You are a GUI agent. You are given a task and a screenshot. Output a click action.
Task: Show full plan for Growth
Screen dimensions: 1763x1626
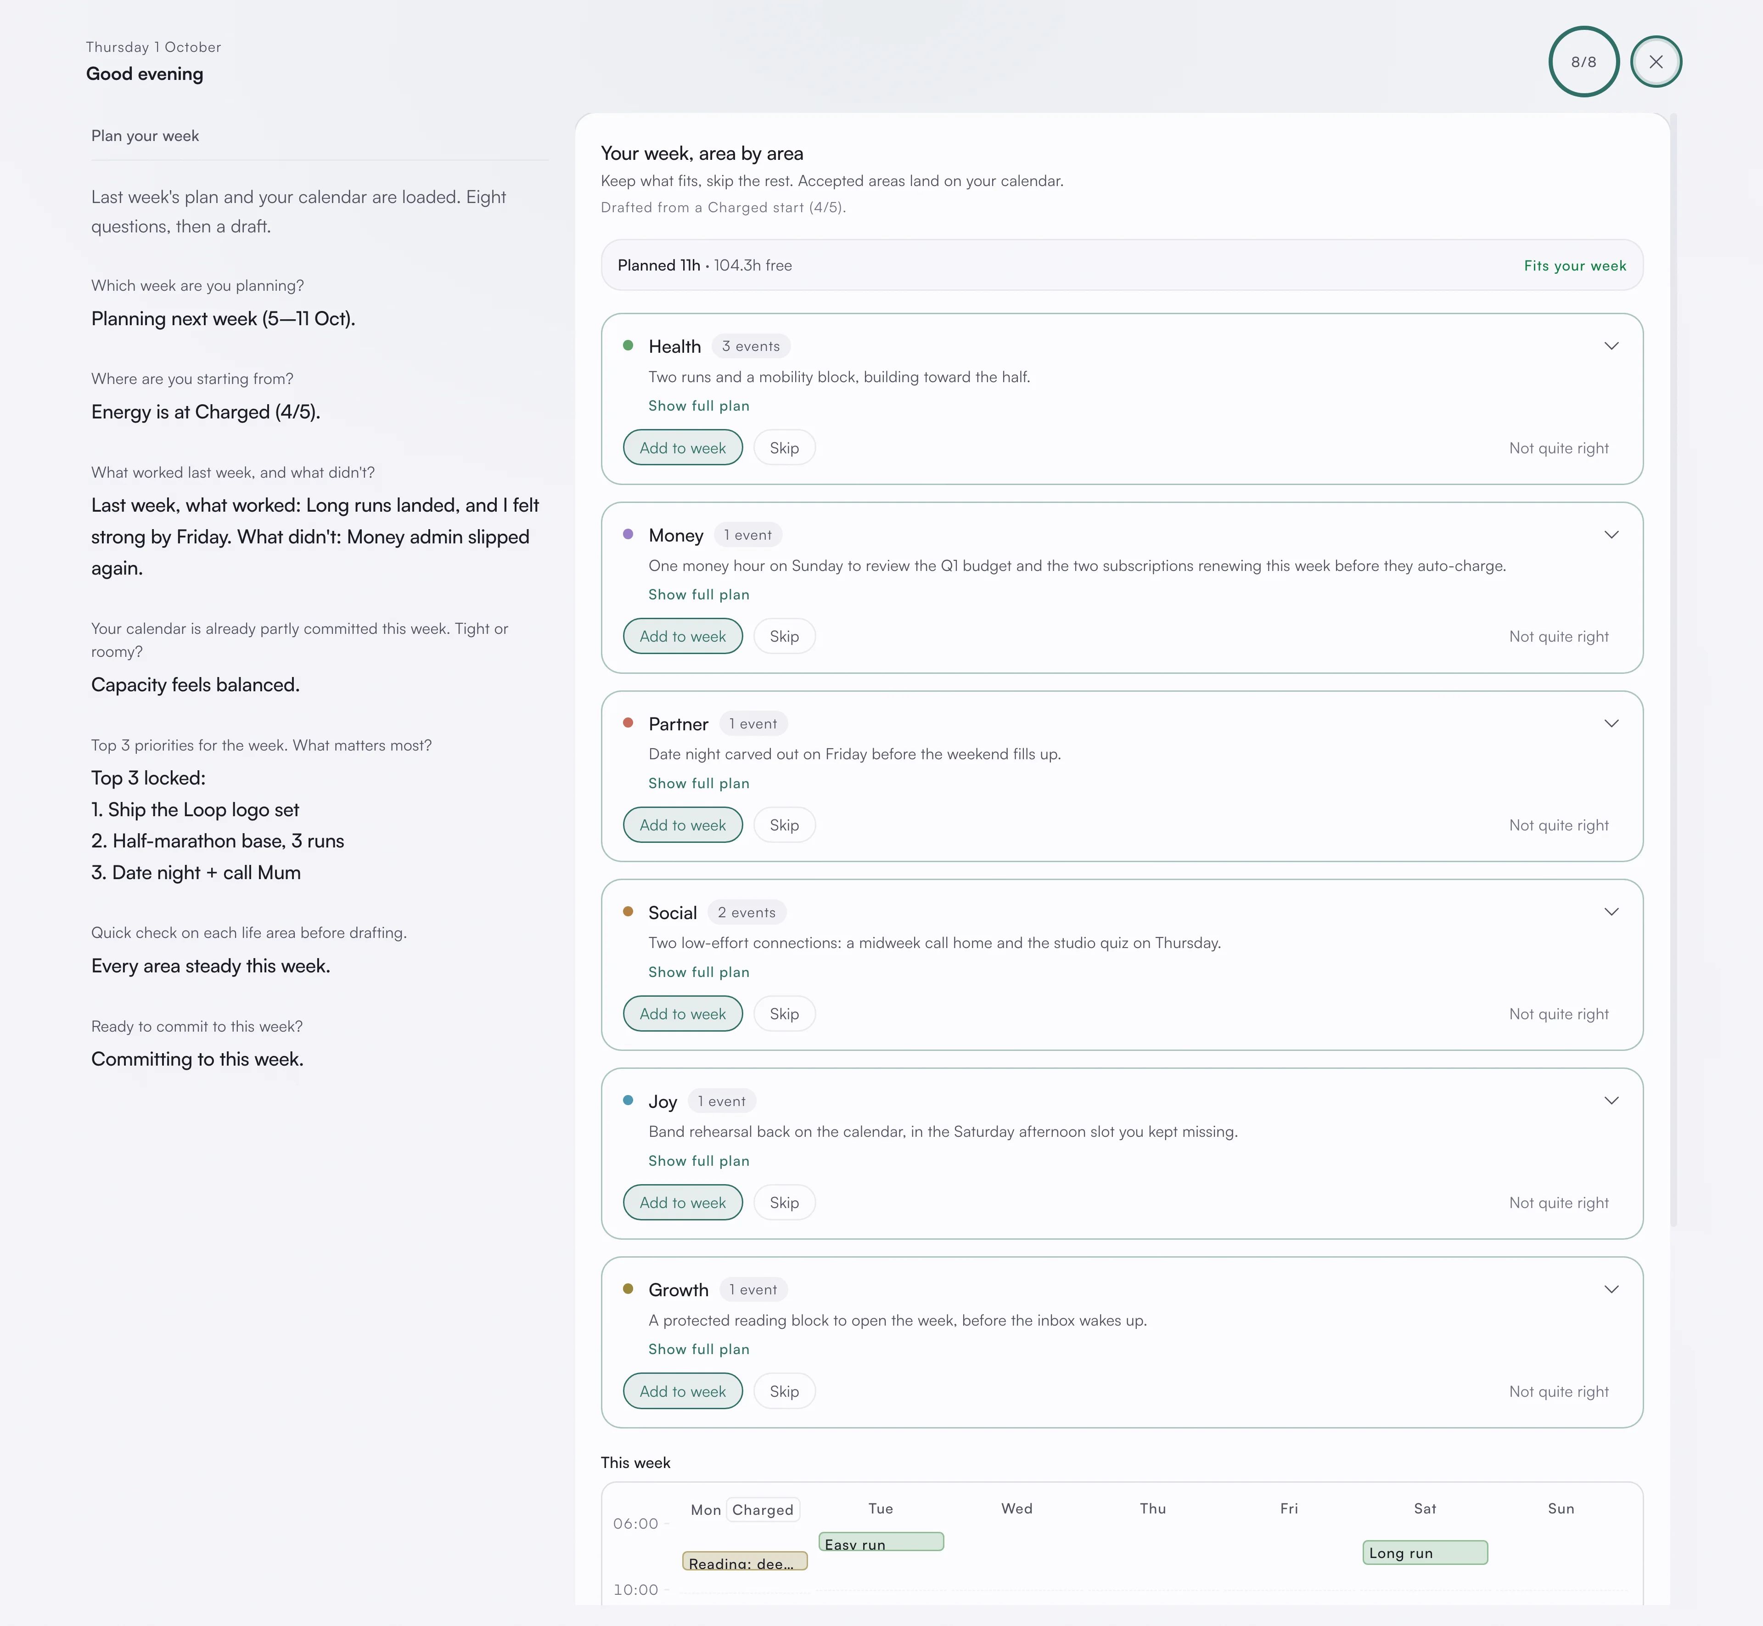[x=699, y=1349]
